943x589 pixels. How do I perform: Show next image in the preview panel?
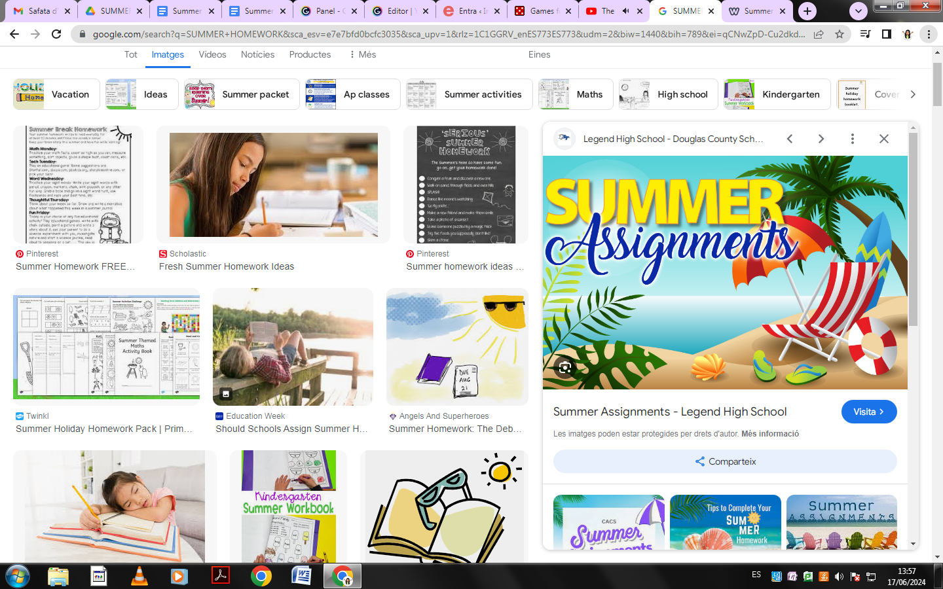pyautogui.click(x=821, y=139)
